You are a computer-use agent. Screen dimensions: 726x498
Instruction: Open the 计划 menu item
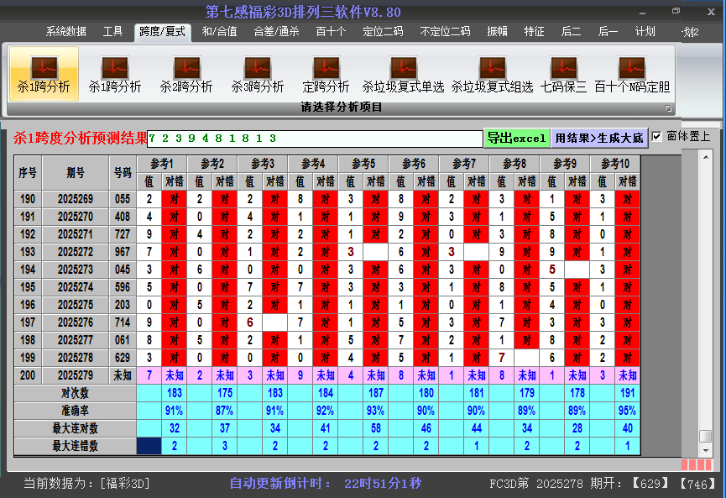(x=645, y=31)
